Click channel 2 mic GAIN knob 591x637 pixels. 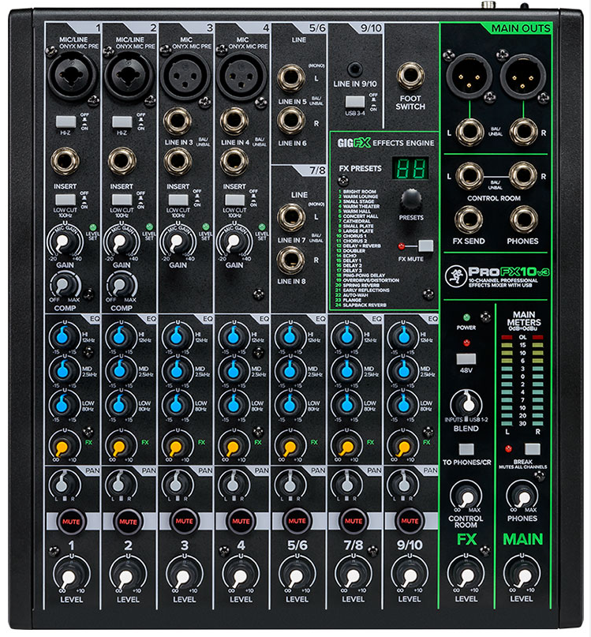(x=119, y=242)
